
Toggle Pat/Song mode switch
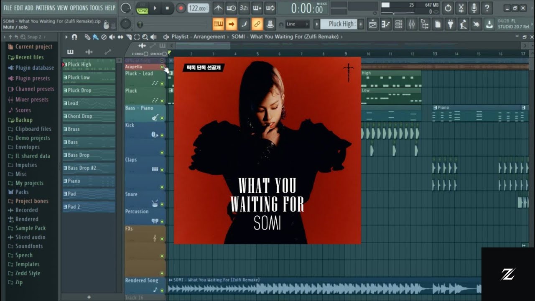pyautogui.click(x=143, y=8)
